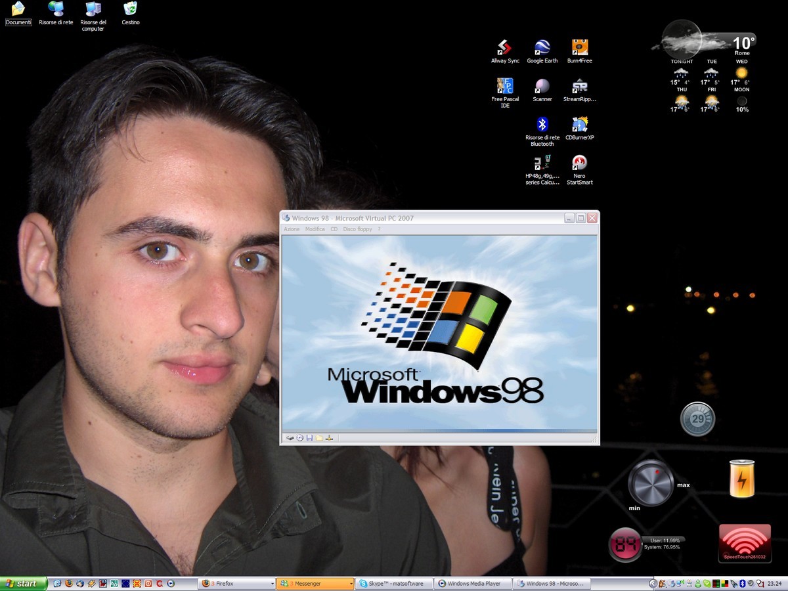Click the Windows 98 - Microso... taskbar button

[x=552, y=583]
